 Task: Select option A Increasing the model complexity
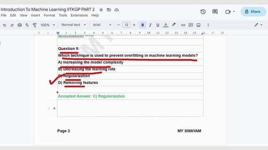click(x=90, y=62)
